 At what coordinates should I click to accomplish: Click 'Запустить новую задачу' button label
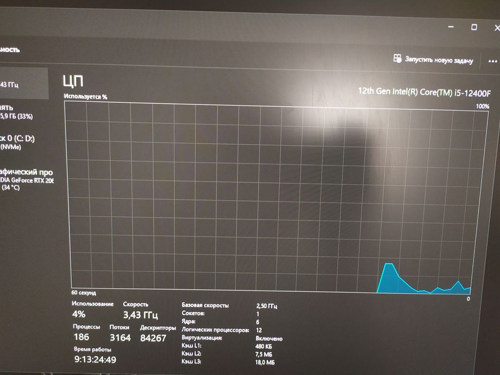pyautogui.click(x=439, y=60)
